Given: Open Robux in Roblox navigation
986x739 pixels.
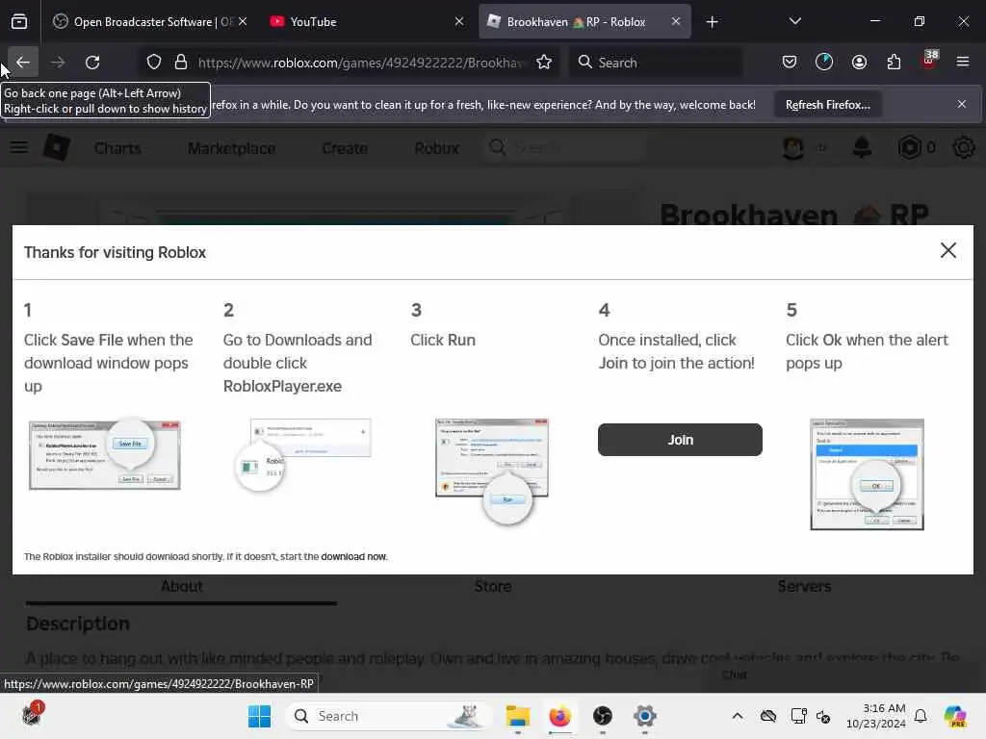Looking at the screenshot, I should (436, 148).
